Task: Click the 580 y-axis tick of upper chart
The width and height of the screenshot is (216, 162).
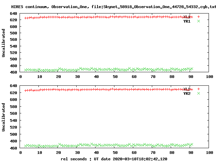Action: [x=13, y=33]
